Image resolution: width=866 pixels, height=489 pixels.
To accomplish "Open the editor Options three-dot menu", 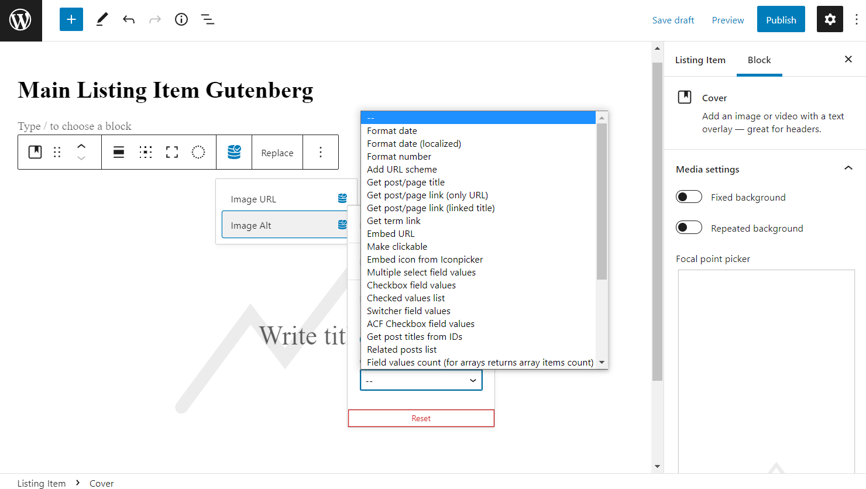I will 856,20.
